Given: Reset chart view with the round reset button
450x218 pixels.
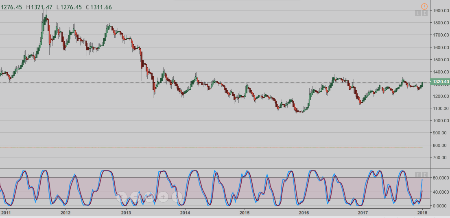Looking at the screenshot, I should pyautogui.click(x=149, y=197).
